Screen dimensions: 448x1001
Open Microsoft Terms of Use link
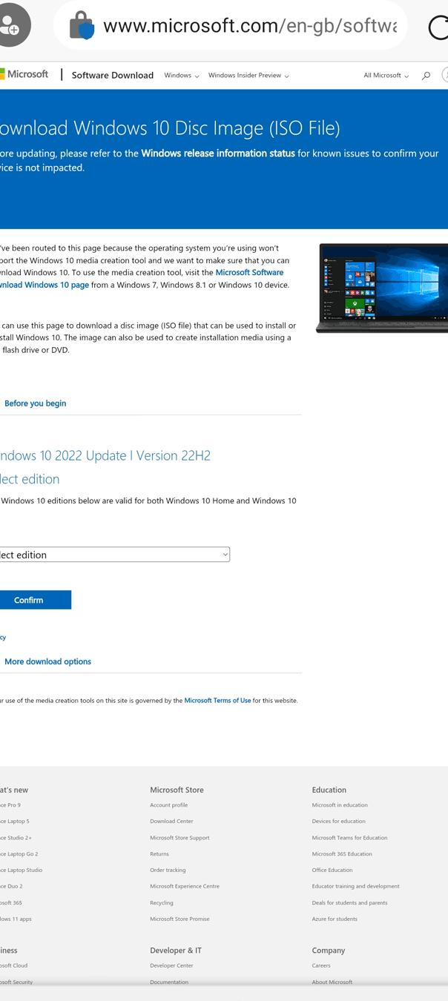pos(217,701)
